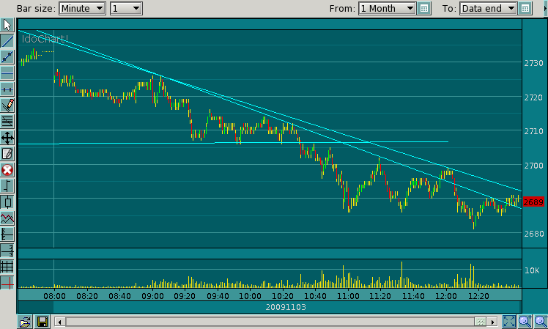Click the 2720 price axis label
548x329 pixels.
pyautogui.click(x=533, y=97)
